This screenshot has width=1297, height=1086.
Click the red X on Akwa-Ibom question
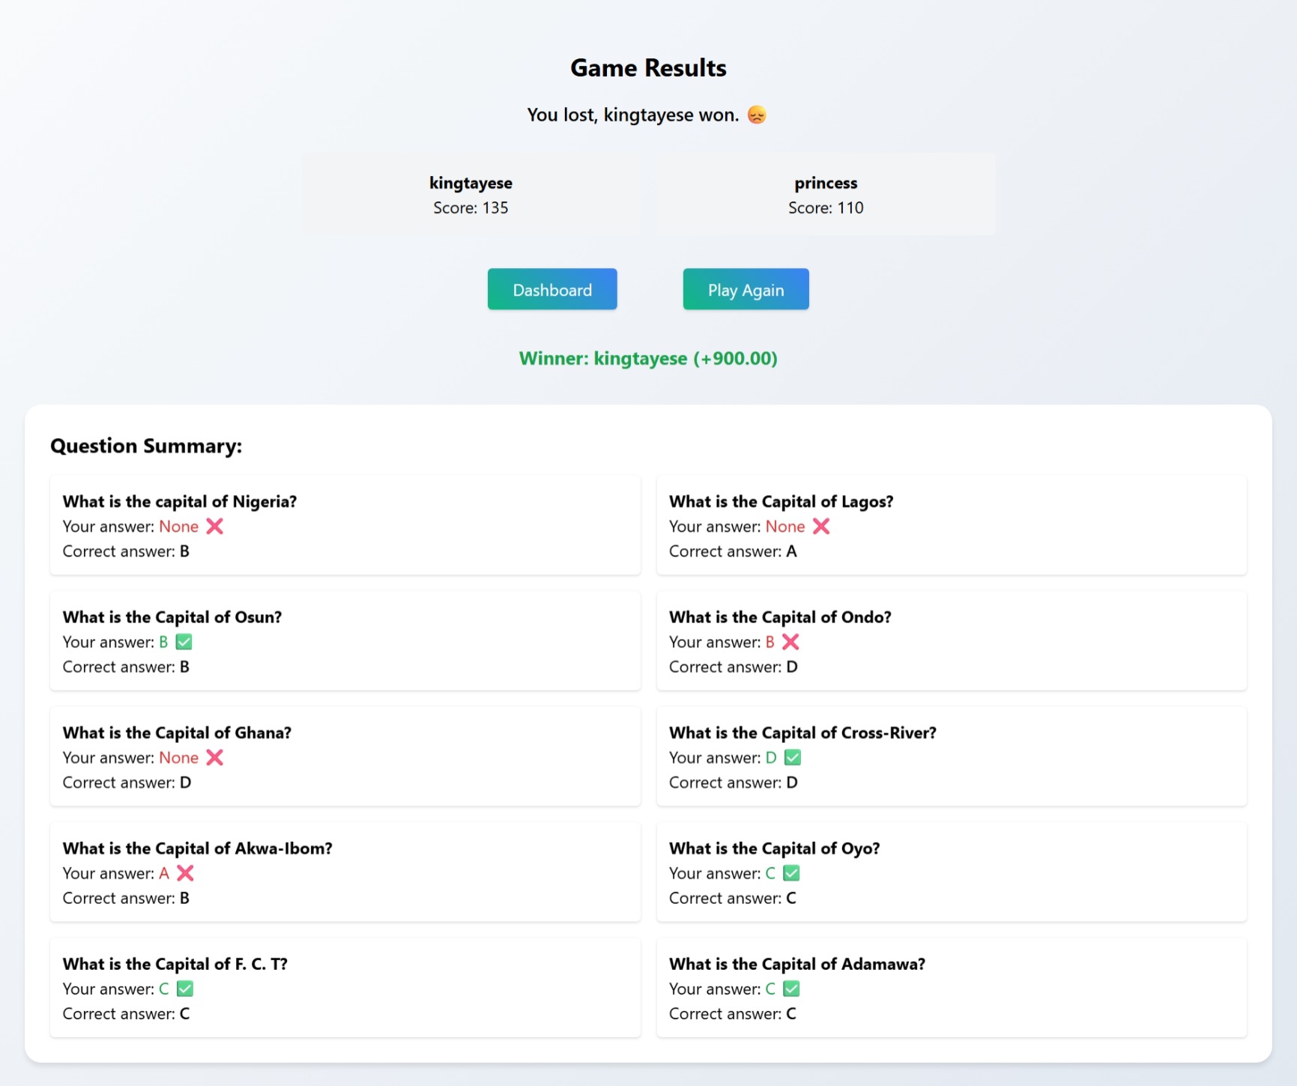[x=185, y=873]
